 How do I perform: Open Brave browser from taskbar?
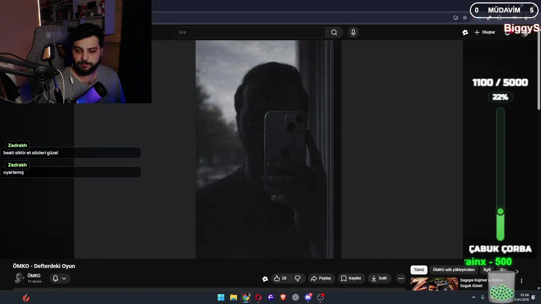point(283,297)
